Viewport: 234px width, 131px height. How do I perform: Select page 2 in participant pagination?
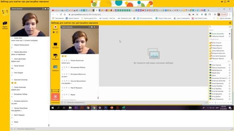[x=218, y=103]
